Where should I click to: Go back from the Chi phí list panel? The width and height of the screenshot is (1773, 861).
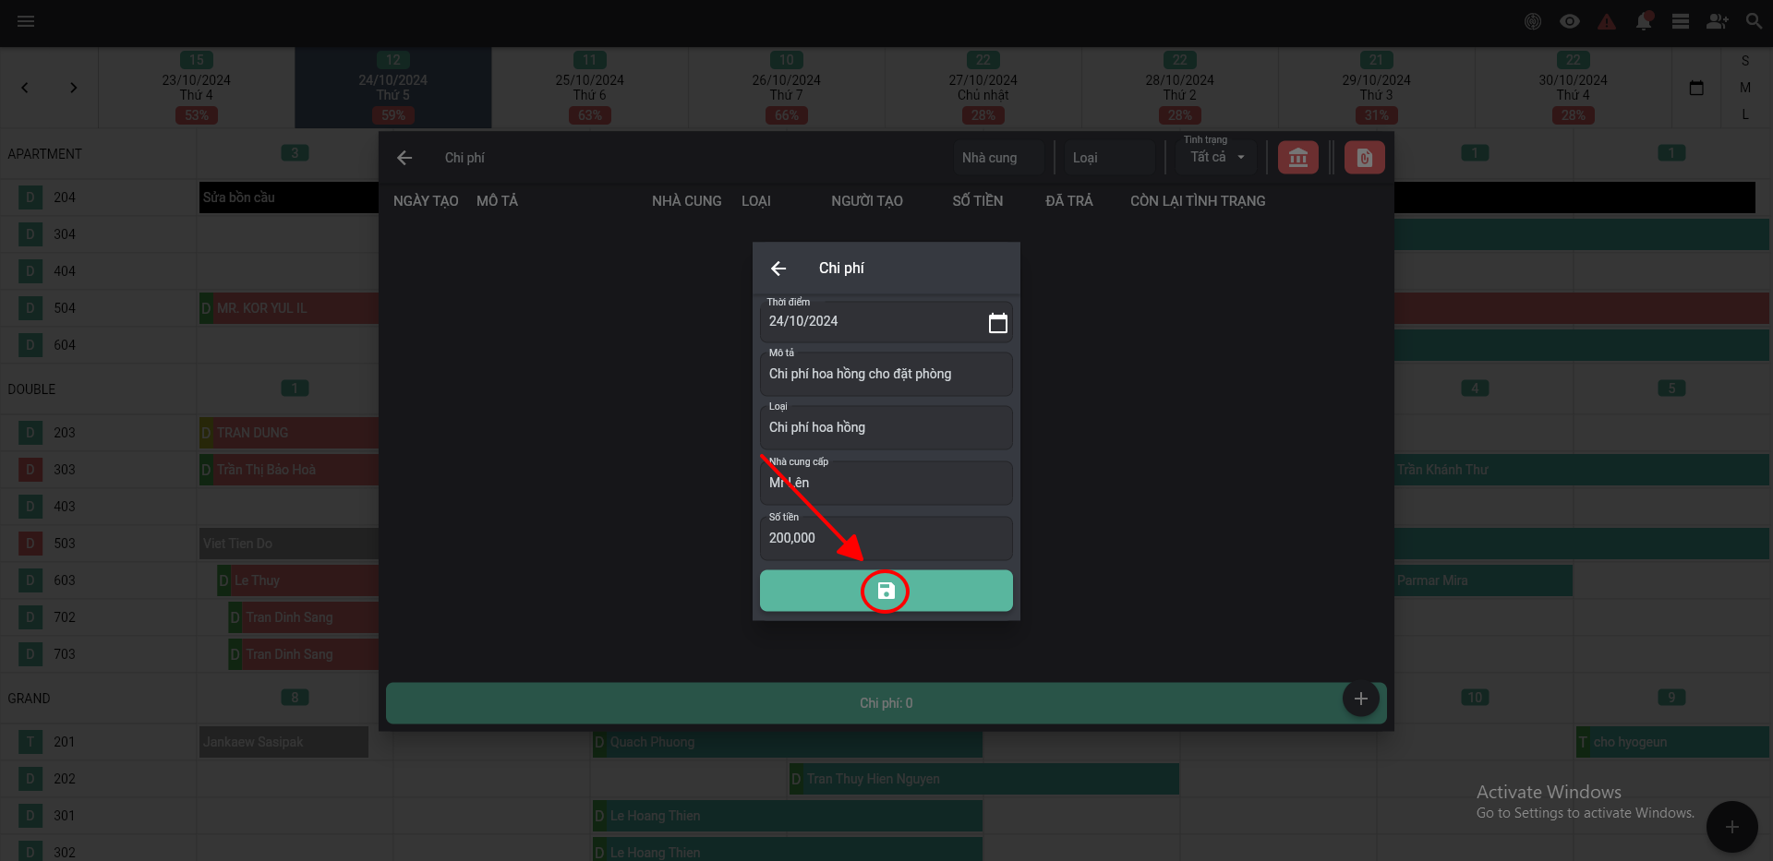point(404,158)
